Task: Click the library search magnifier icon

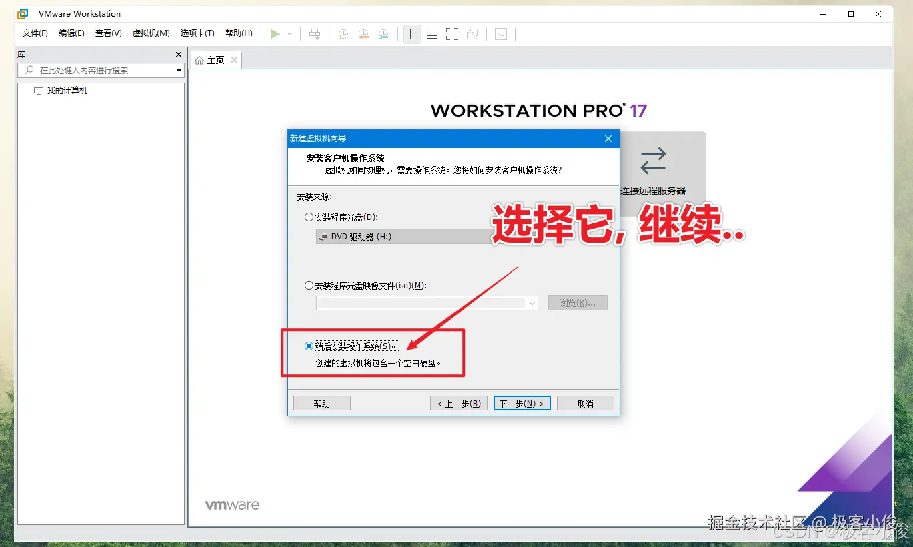Action: (29, 70)
